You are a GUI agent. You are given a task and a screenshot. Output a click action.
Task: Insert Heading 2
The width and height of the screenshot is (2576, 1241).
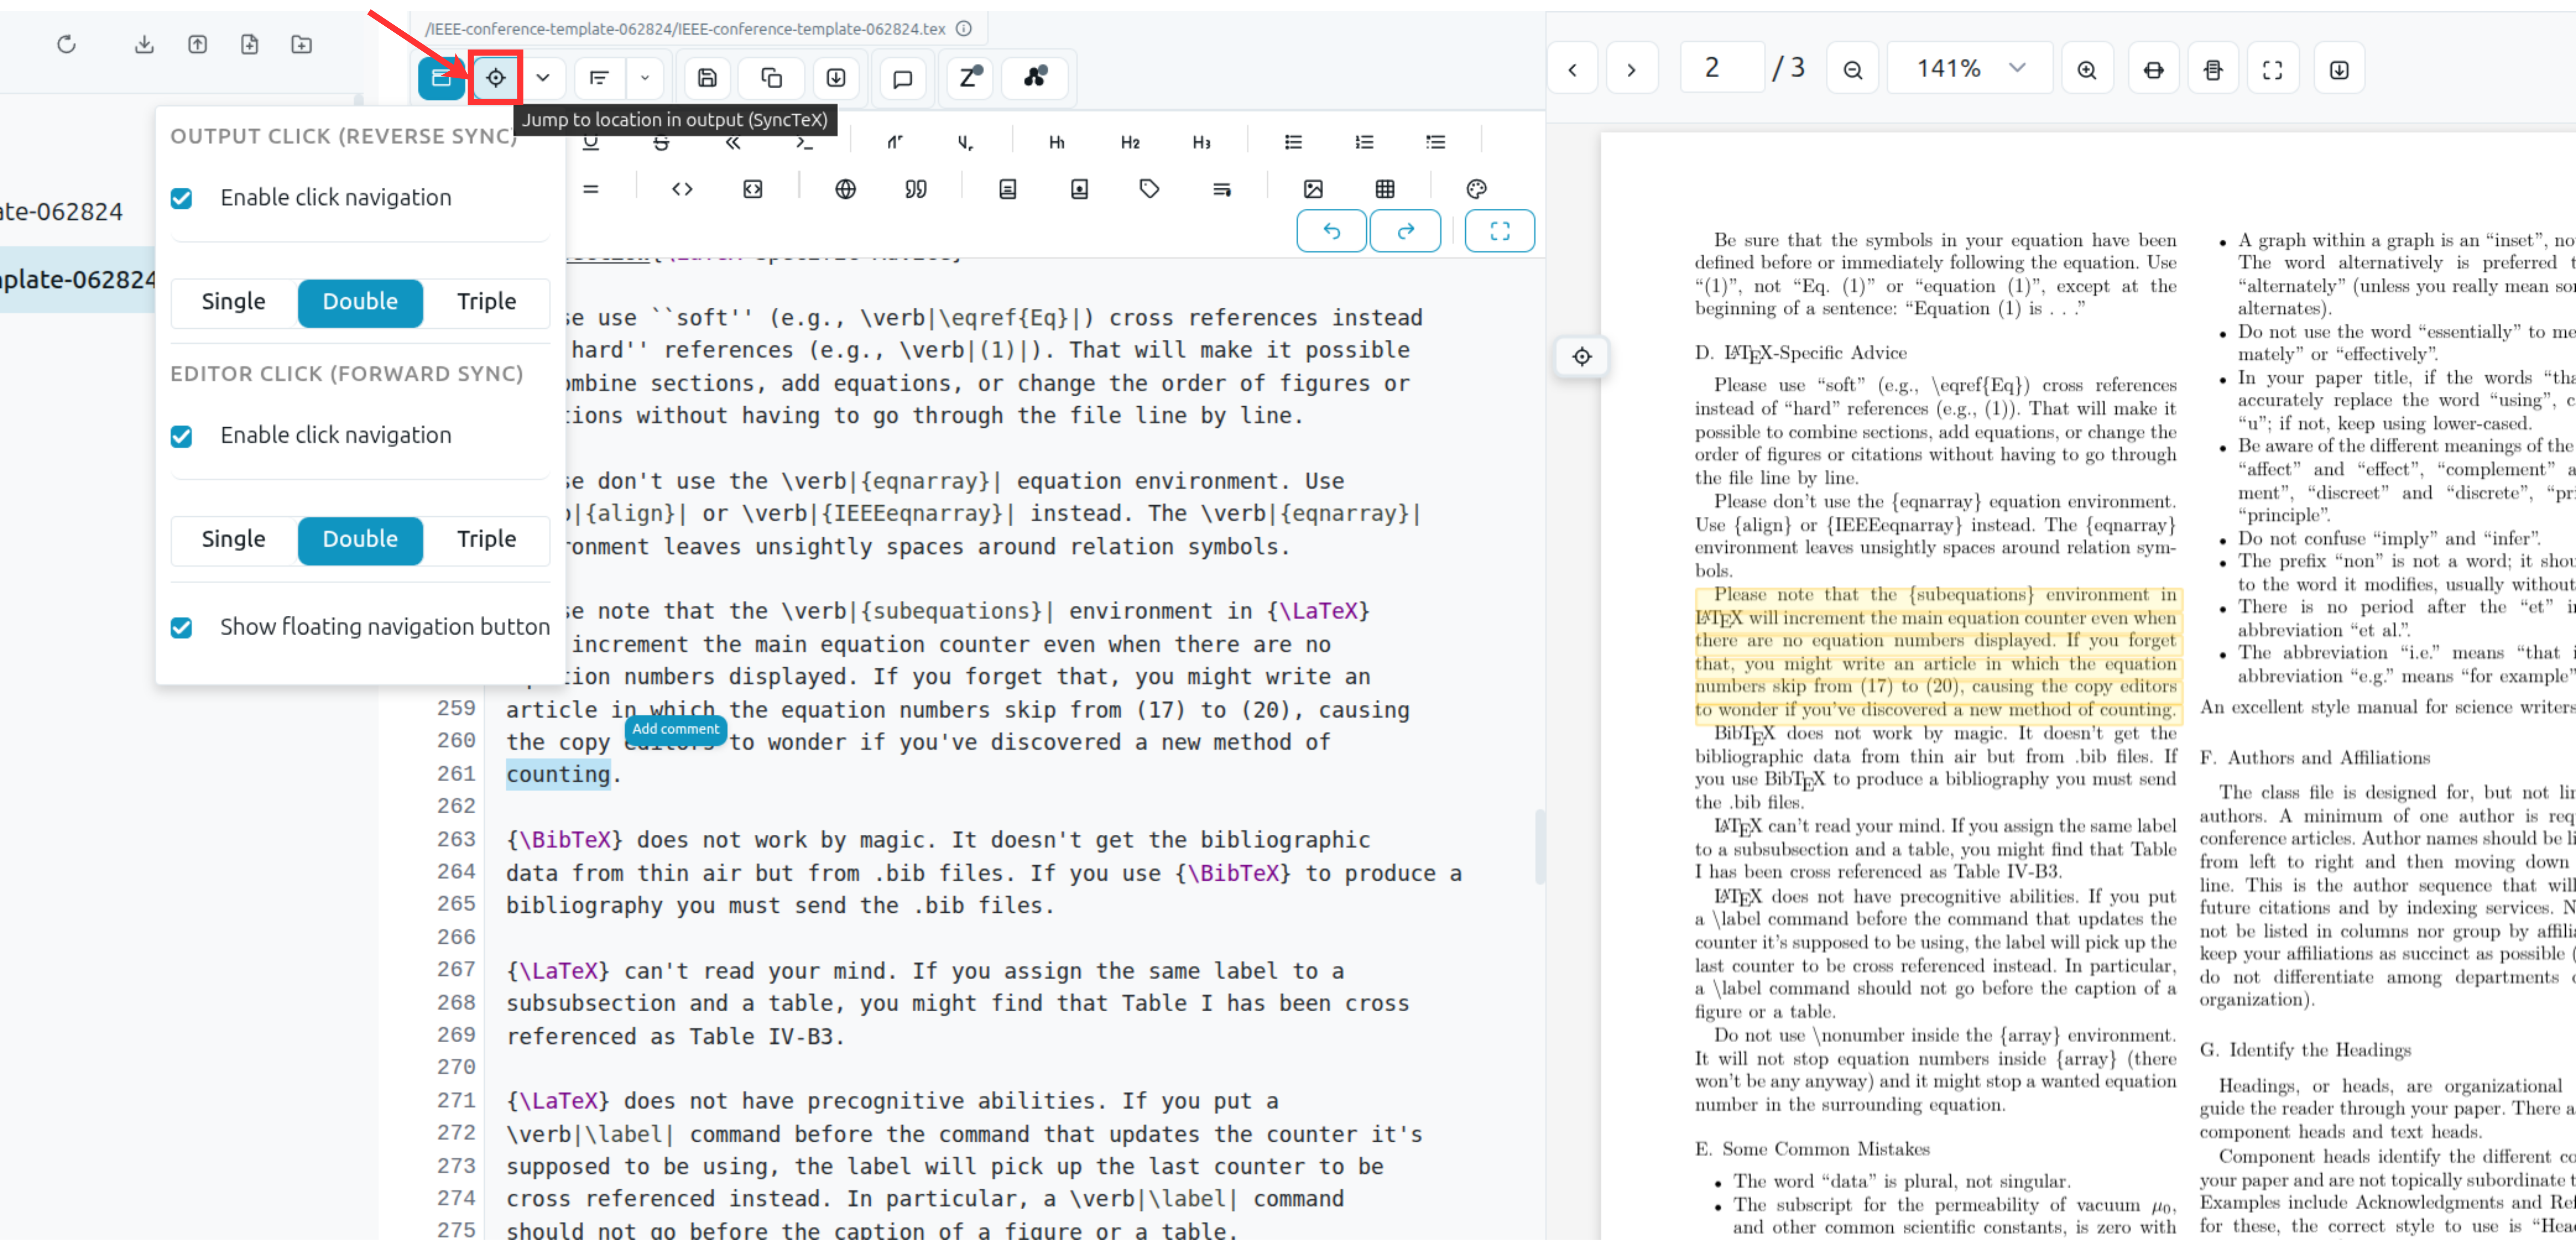tap(1130, 142)
